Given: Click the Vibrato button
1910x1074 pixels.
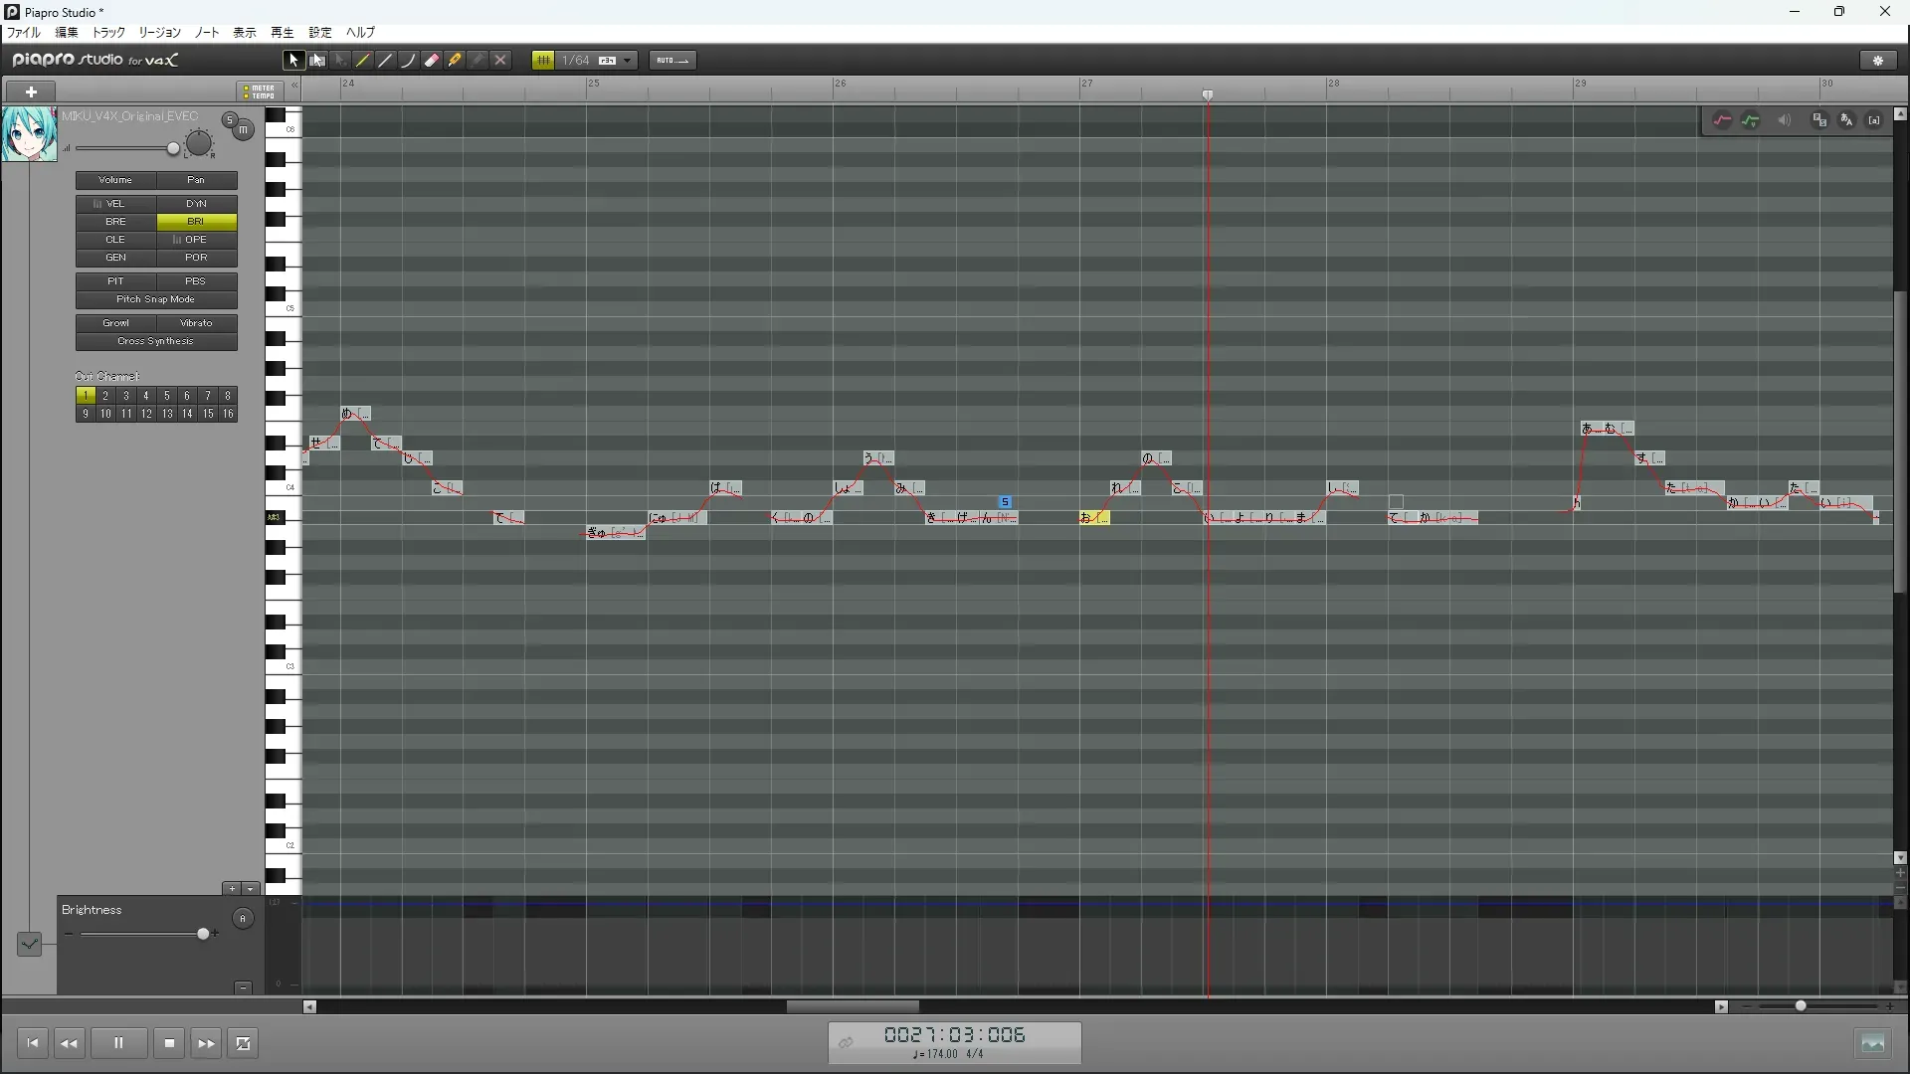Looking at the screenshot, I should 196,323.
